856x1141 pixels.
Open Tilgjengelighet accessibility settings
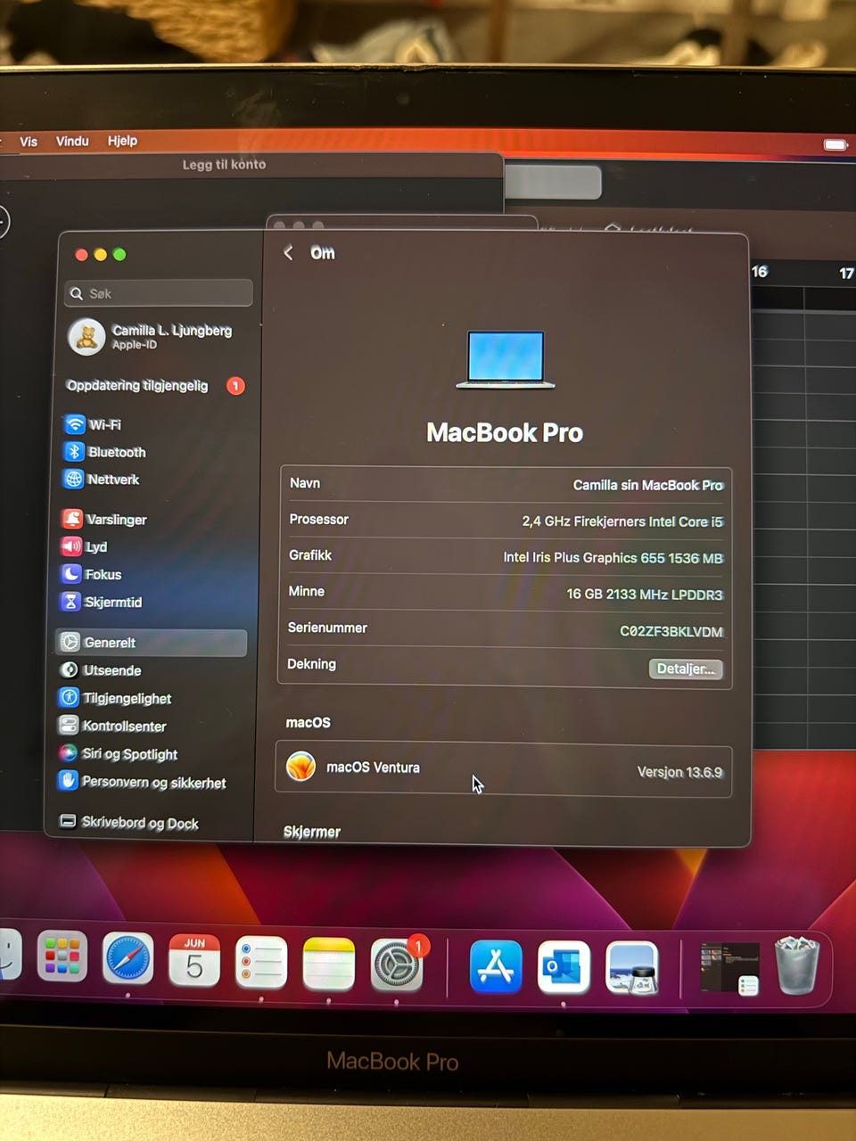point(115,698)
